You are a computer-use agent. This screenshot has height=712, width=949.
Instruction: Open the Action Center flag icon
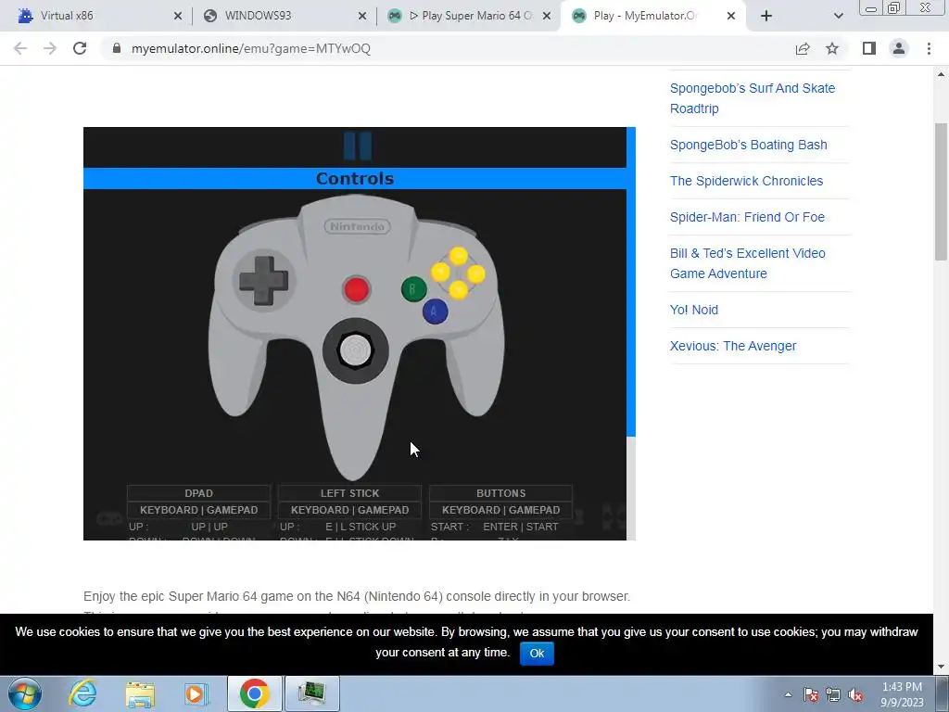pyautogui.click(x=811, y=694)
